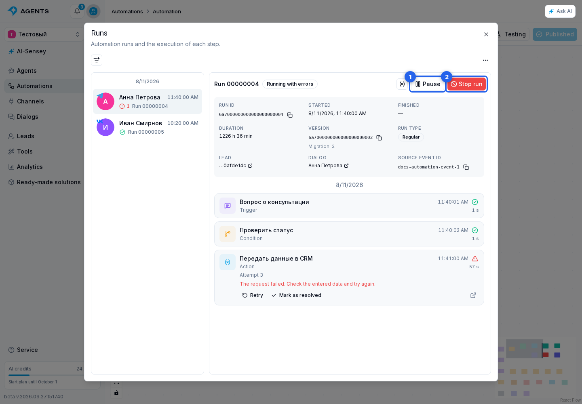Stop the current run

pos(466,84)
